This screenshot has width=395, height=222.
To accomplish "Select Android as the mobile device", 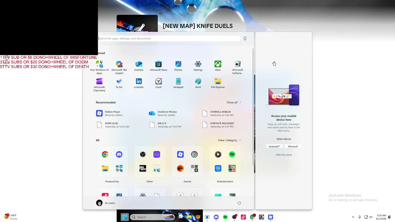I will click(x=274, y=146).
